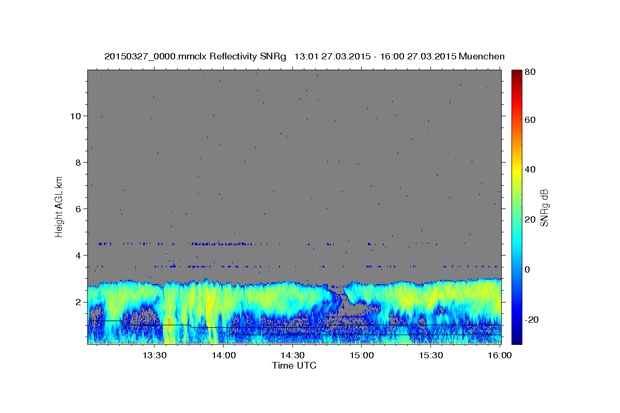620x413 pixels.
Task: Click the 15:30 time tick label
Action: click(431, 355)
